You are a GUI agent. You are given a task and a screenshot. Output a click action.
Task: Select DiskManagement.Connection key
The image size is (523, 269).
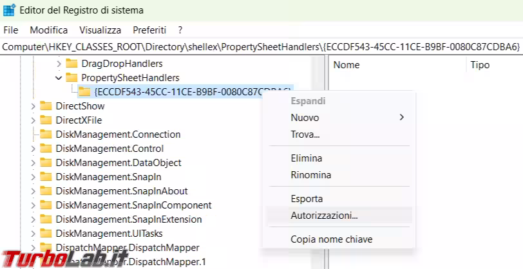(118, 134)
